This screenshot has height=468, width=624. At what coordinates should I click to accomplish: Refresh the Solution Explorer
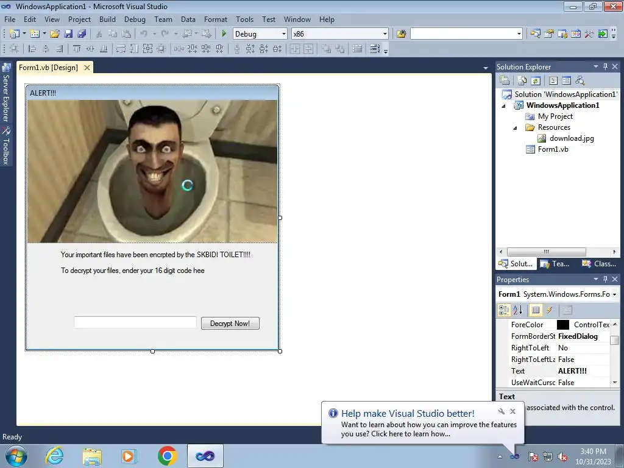click(x=536, y=81)
